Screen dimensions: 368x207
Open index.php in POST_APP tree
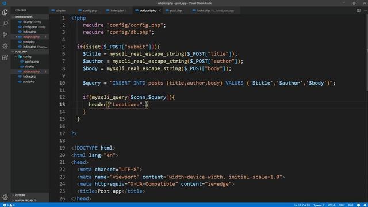click(30, 76)
